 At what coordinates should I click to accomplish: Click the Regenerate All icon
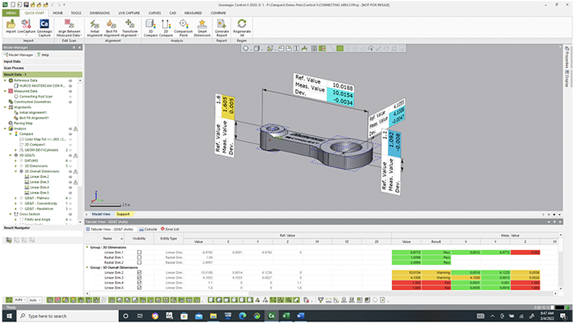(242, 28)
